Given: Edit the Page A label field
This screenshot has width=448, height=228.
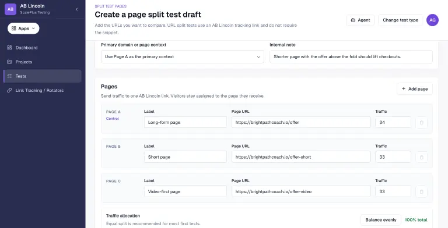Looking at the screenshot, I should (x=185, y=122).
